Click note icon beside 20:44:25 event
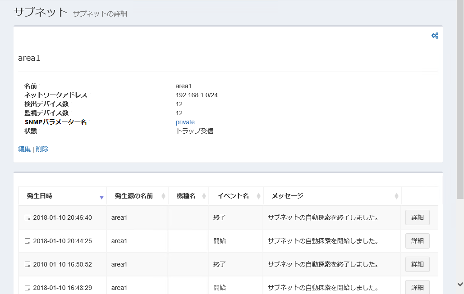Image resolution: width=464 pixels, height=294 pixels. [x=28, y=241]
